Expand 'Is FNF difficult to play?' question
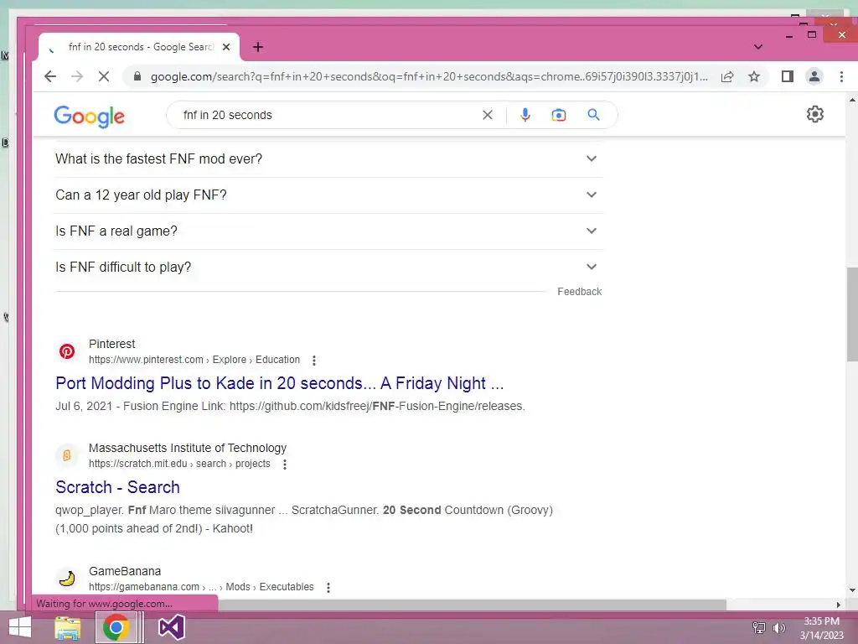The image size is (858, 644). [x=328, y=267]
